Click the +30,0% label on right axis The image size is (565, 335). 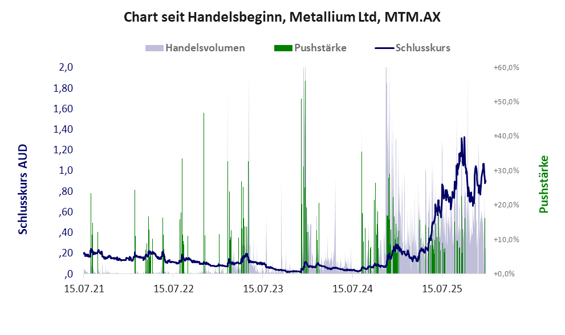coord(506,170)
